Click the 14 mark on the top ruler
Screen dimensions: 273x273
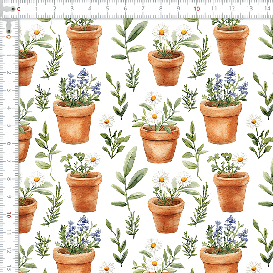(267, 8)
